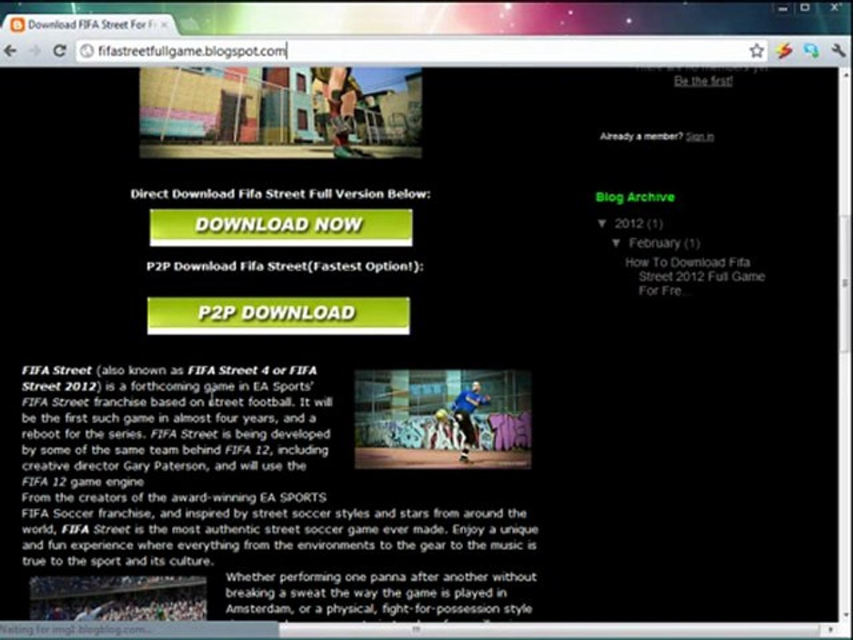
Task: Close the Download FIFA Street tab
Action: (x=164, y=25)
